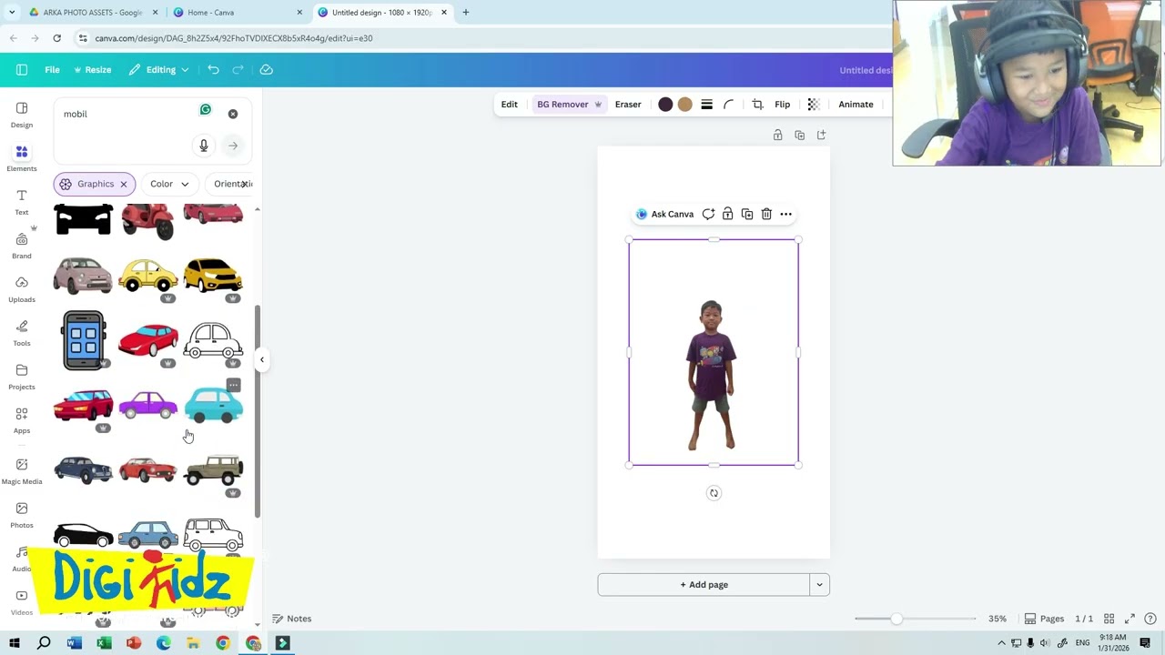
Task: Add a page using icon above canvas
Action: [x=821, y=135]
